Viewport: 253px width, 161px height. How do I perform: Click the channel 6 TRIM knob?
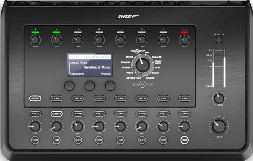[x=142, y=40]
